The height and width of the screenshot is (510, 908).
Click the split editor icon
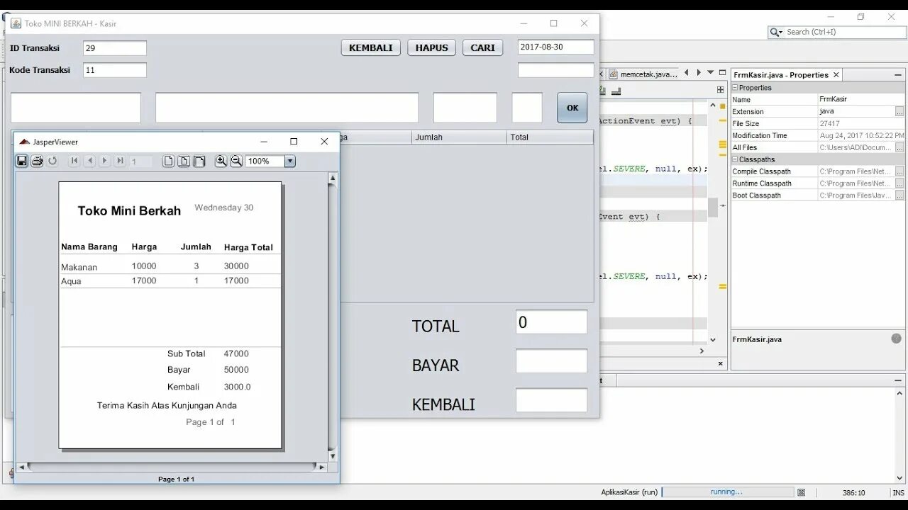[x=721, y=90]
